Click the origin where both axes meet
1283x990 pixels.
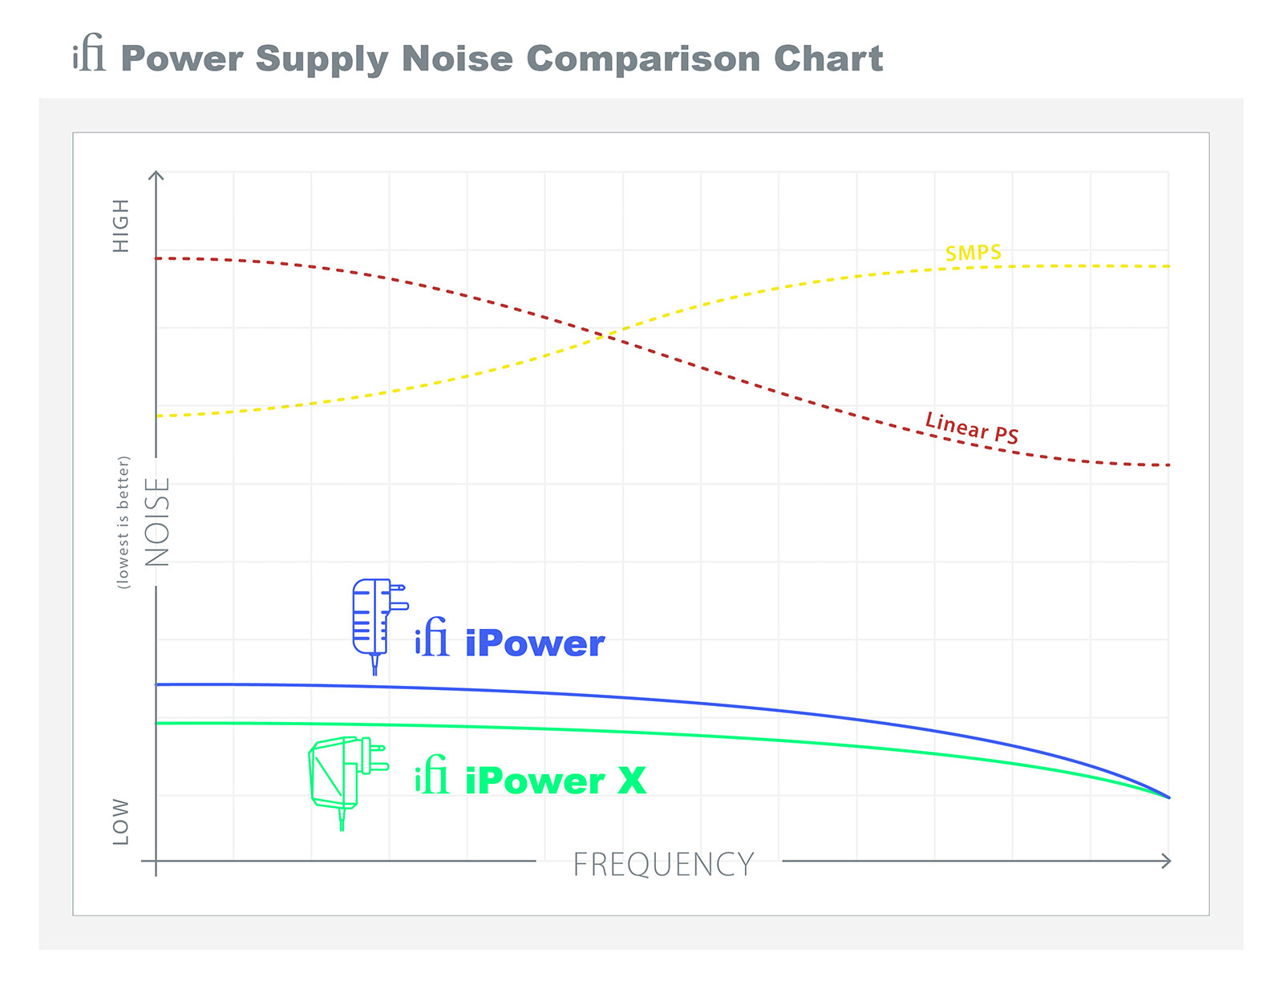pyautogui.click(x=156, y=861)
